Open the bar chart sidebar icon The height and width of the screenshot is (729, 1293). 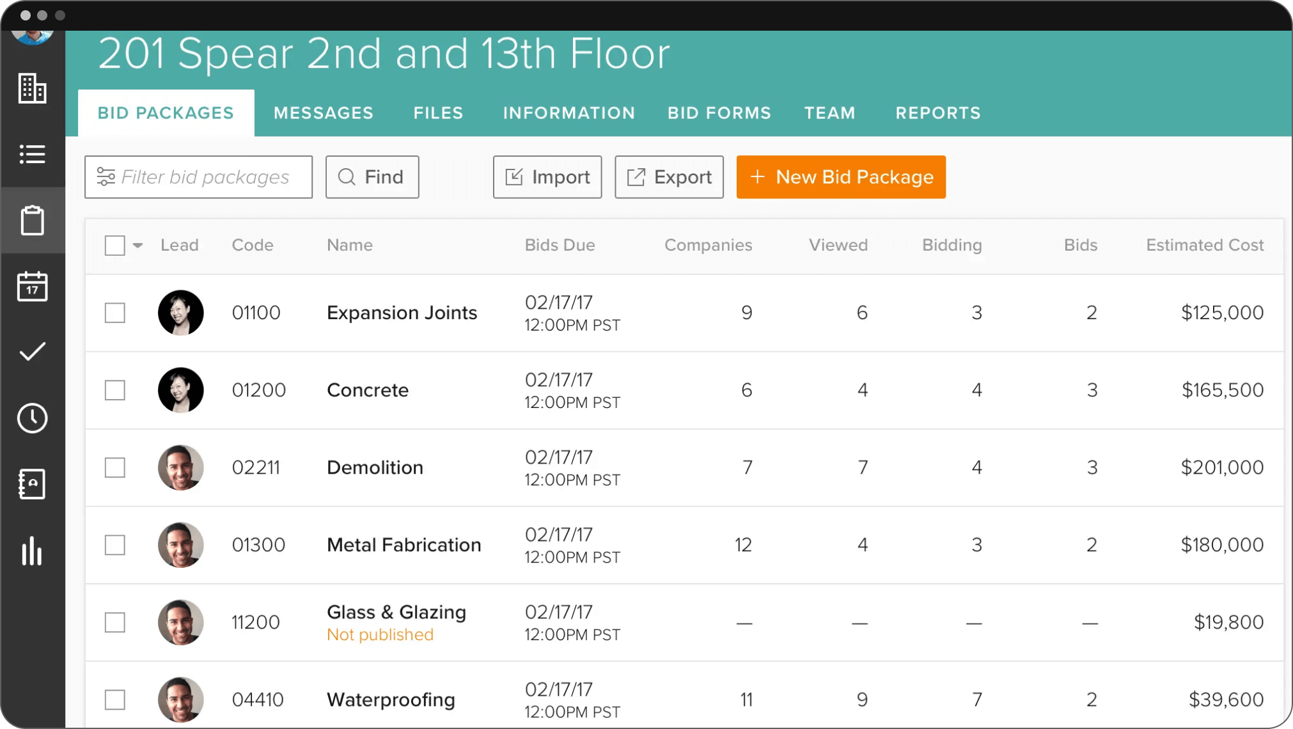point(32,551)
